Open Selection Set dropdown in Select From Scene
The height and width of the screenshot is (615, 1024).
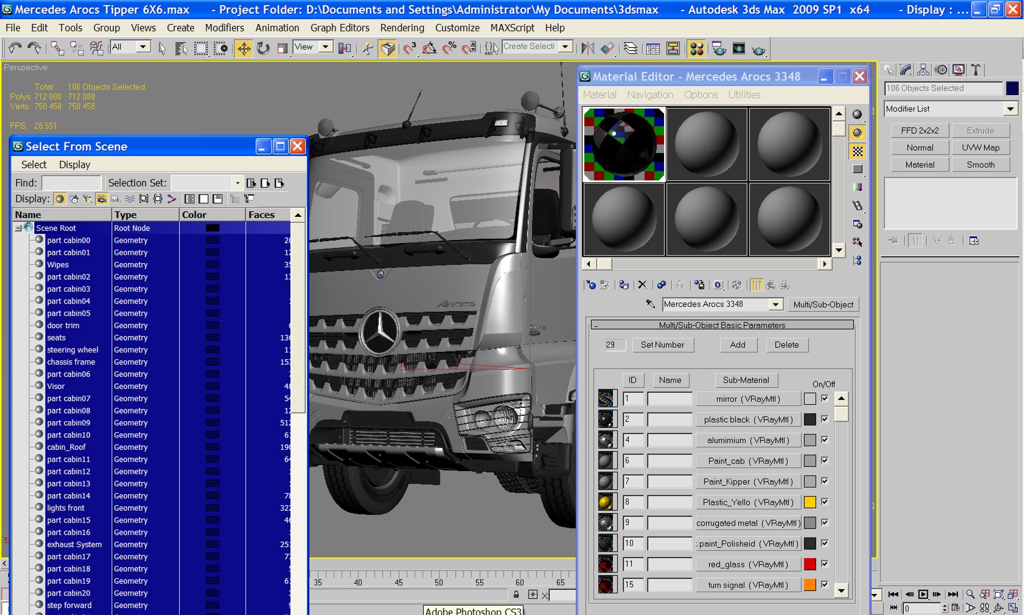[237, 183]
